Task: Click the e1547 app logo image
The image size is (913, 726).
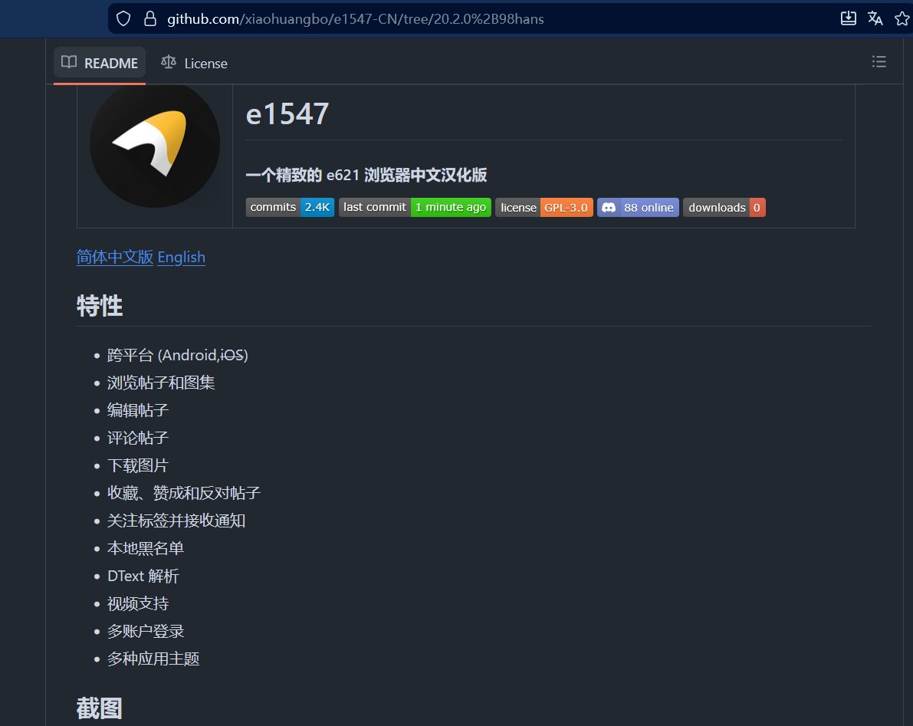Action: (155, 143)
